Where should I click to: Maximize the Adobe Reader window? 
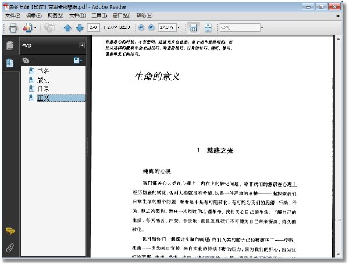(x=321, y=7)
